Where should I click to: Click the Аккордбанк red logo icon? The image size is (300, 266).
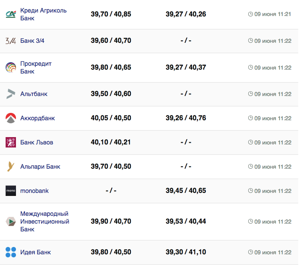click(x=11, y=118)
